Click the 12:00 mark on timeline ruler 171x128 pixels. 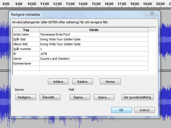57,4
